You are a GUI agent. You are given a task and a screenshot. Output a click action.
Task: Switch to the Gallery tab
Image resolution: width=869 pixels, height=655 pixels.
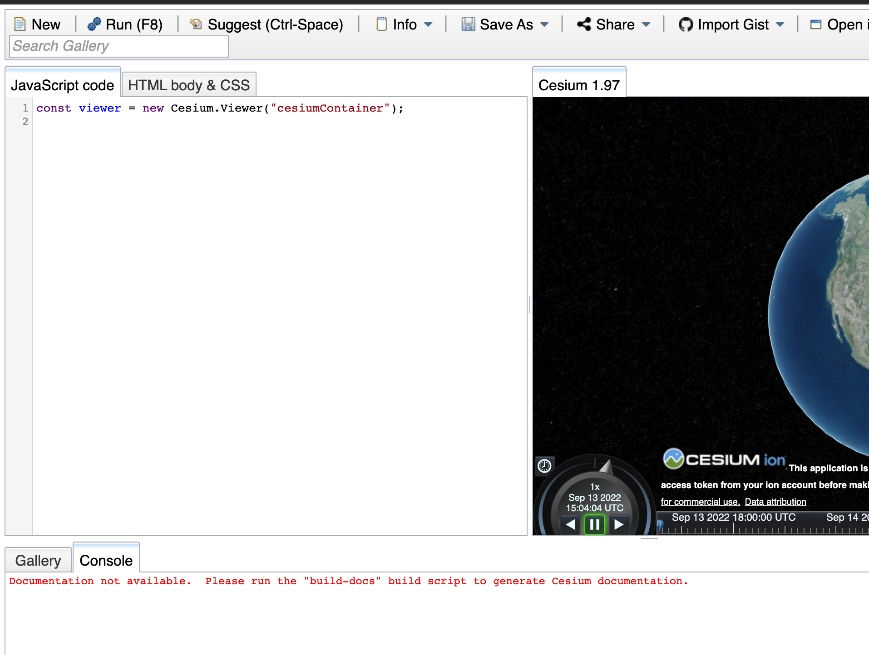(38, 560)
